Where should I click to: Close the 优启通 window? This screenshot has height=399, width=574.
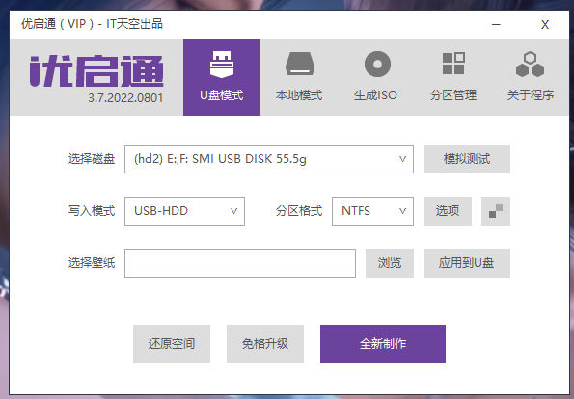(x=545, y=25)
